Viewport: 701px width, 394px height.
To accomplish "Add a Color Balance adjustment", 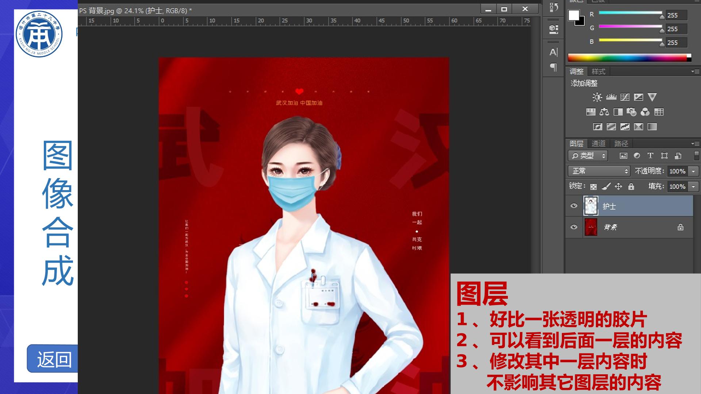I will pyautogui.click(x=604, y=112).
